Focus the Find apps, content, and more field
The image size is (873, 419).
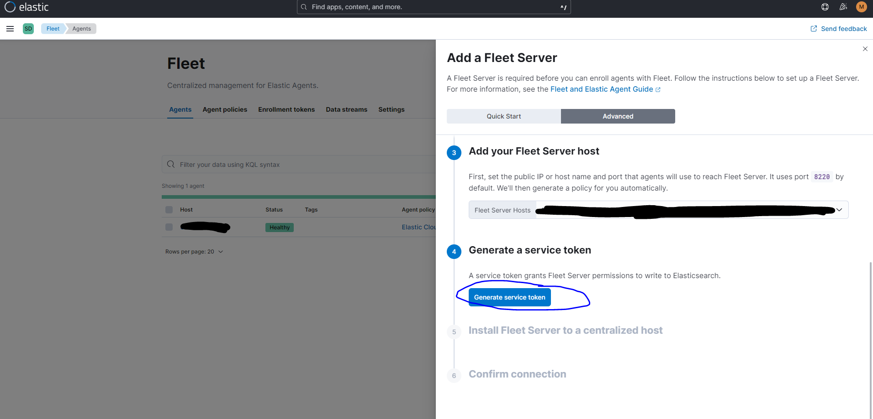[434, 7]
